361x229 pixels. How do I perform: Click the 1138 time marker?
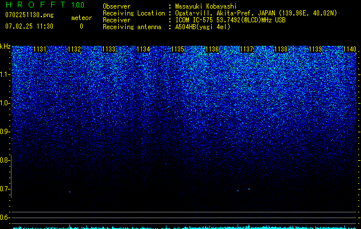tap(281, 49)
